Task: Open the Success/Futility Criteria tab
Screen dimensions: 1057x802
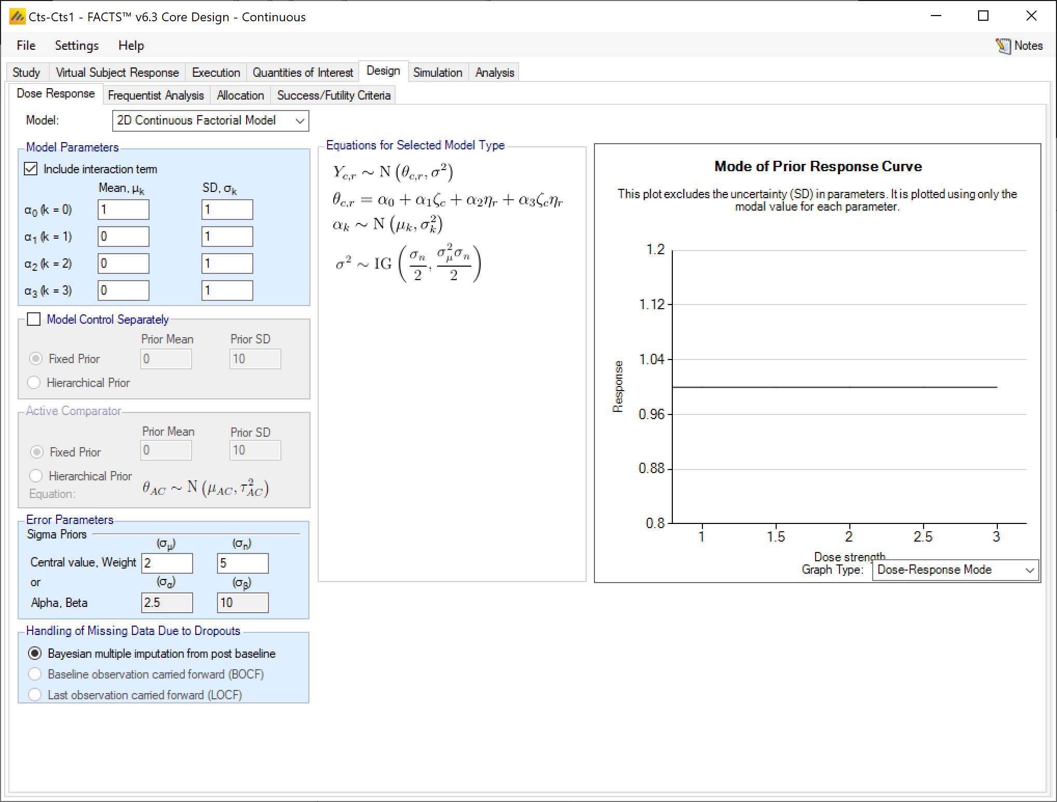Action: click(333, 95)
